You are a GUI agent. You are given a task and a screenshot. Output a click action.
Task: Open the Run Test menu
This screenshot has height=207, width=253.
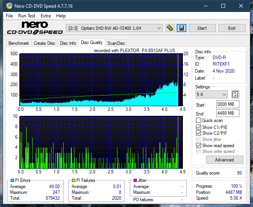point(27,16)
